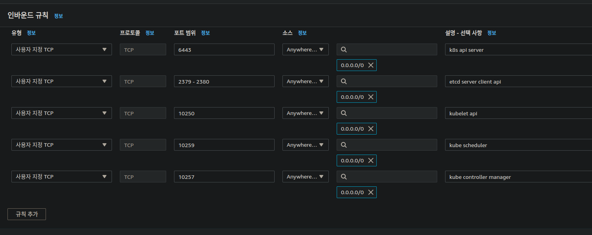Open the 정보 link next to 소스
Image resolution: width=592 pixels, height=235 pixels.
pos(302,33)
